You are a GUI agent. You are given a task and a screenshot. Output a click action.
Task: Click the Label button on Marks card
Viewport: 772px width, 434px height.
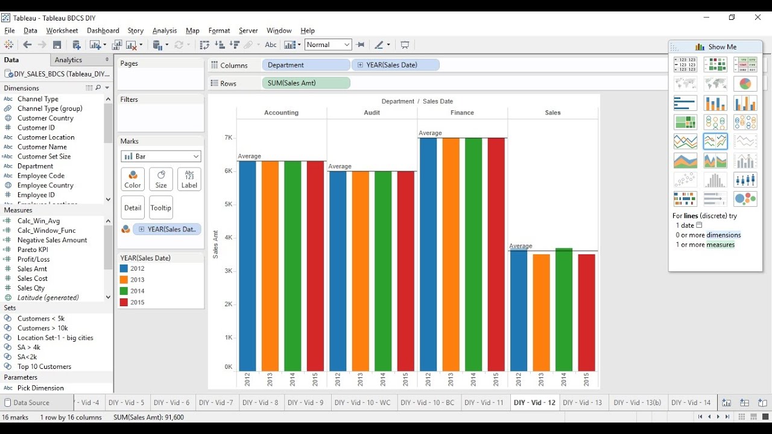(x=189, y=180)
